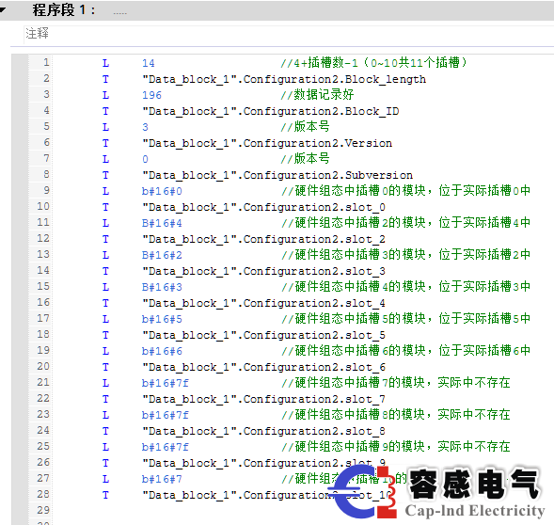Collapse the 程序段 1 network arrow

tap(3, 10)
